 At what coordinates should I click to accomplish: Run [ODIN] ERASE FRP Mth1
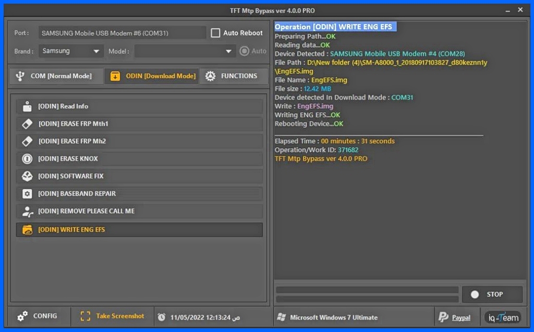[x=139, y=124]
